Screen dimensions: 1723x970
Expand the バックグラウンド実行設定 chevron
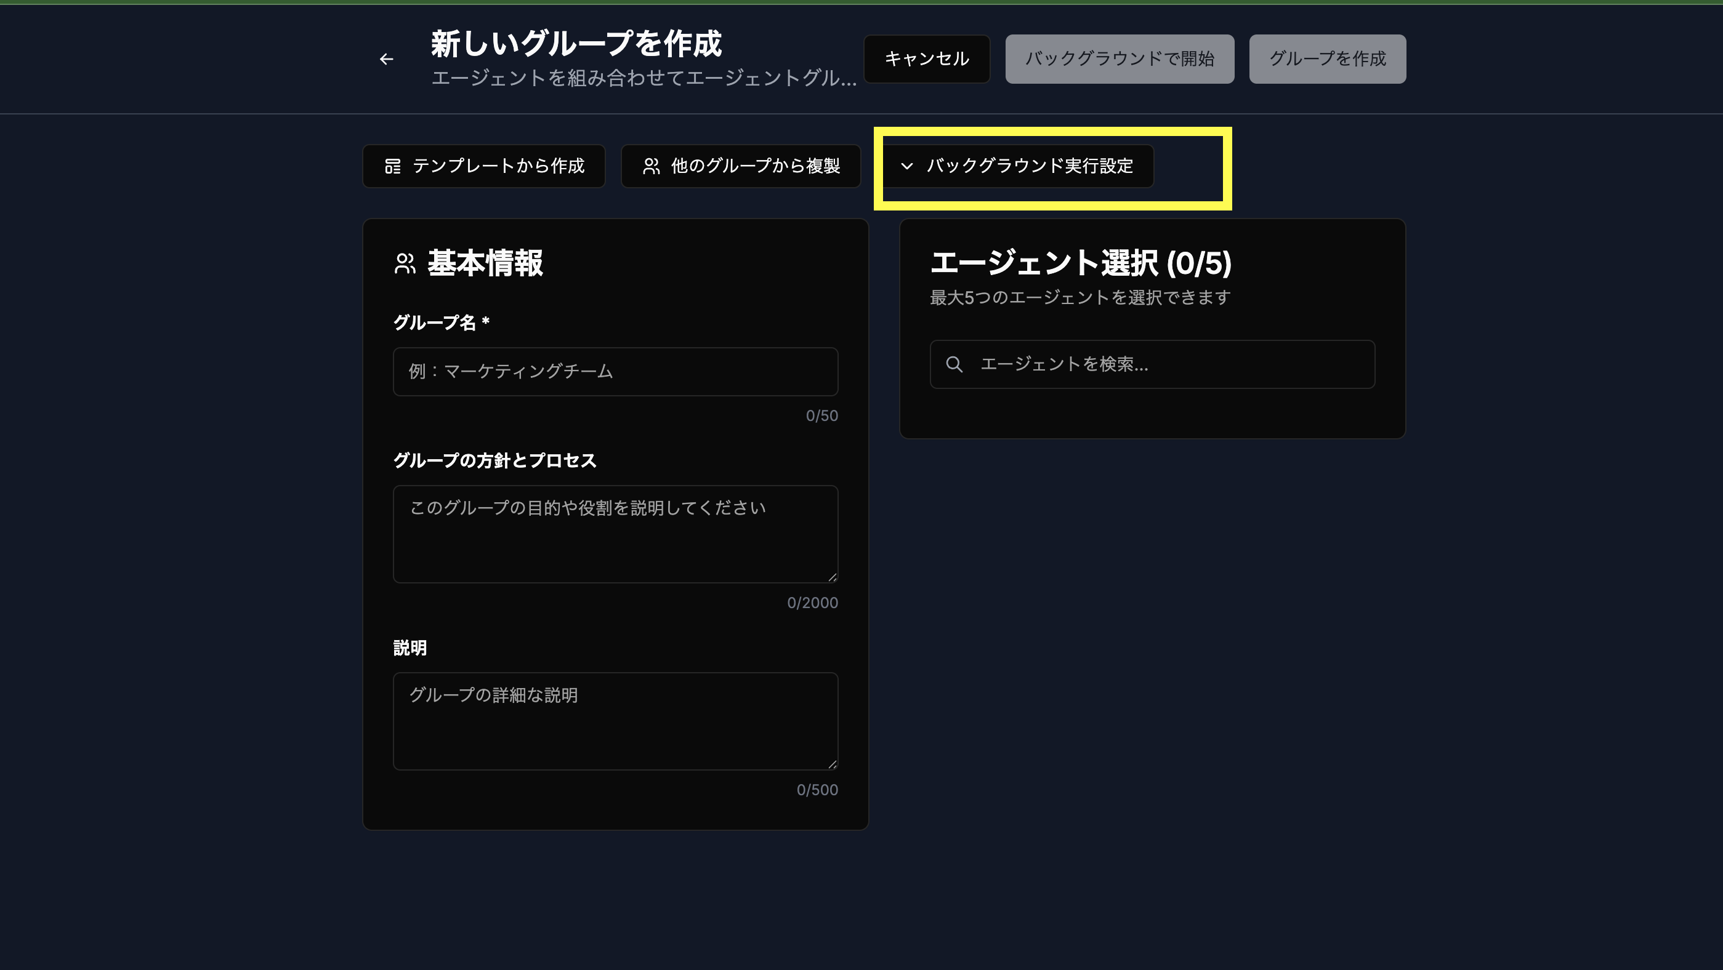907,166
